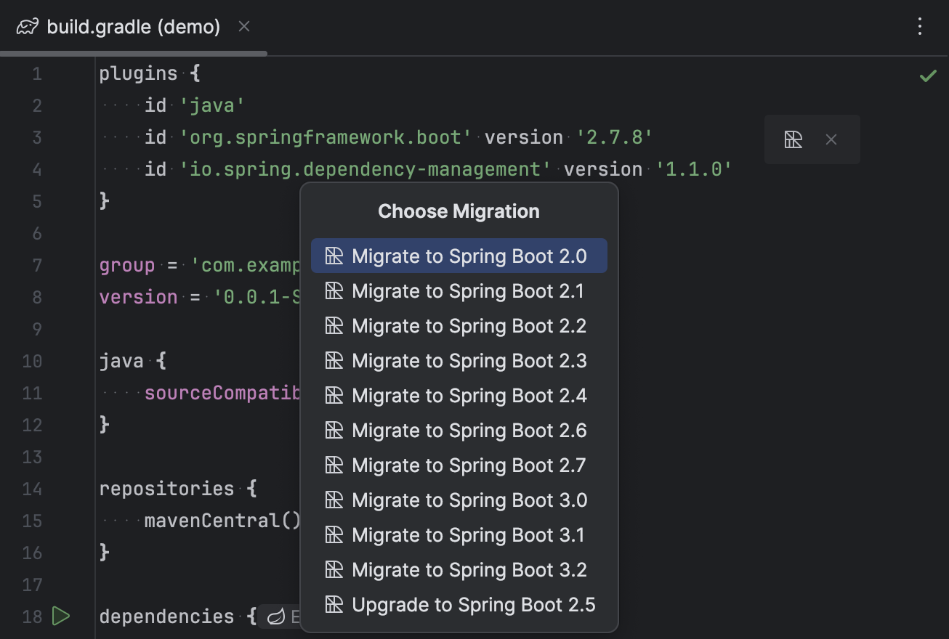Choose Migrate to Spring Boot 3.1

(x=468, y=534)
